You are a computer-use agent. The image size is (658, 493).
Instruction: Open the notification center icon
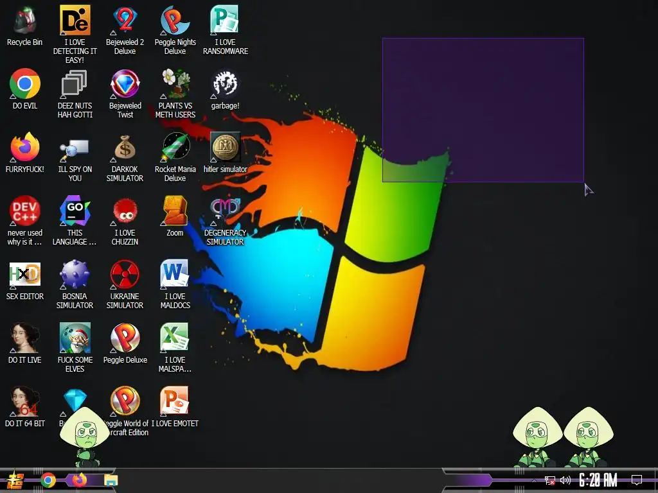(x=637, y=480)
